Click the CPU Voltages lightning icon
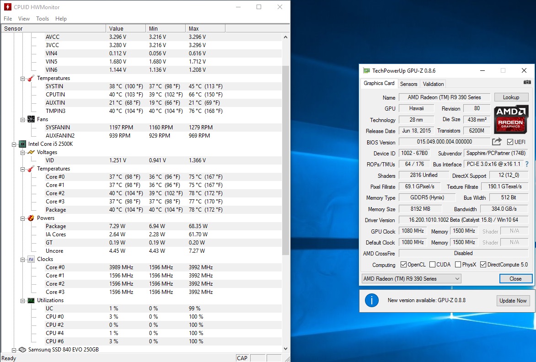This screenshot has height=362, width=536. pos(31,152)
